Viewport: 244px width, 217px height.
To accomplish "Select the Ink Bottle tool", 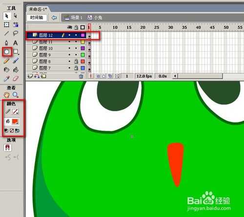I will tap(6, 70).
